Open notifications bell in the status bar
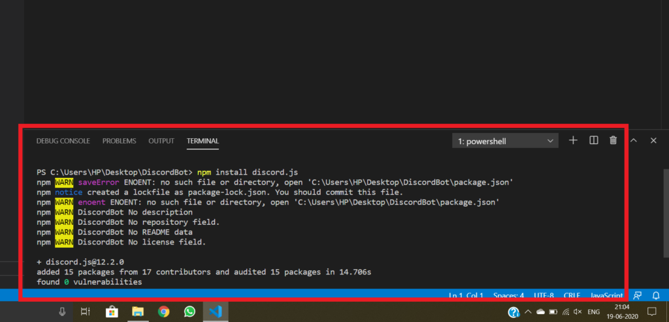Image resolution: width=669 pixels, height=322 pixels. 656,295
